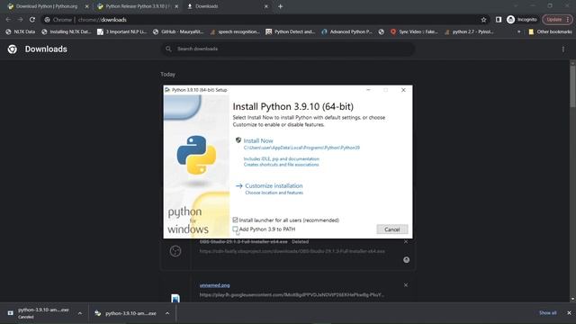Open Downloads page more actions menu
576x324 pixels.
(x=562, y=49)
